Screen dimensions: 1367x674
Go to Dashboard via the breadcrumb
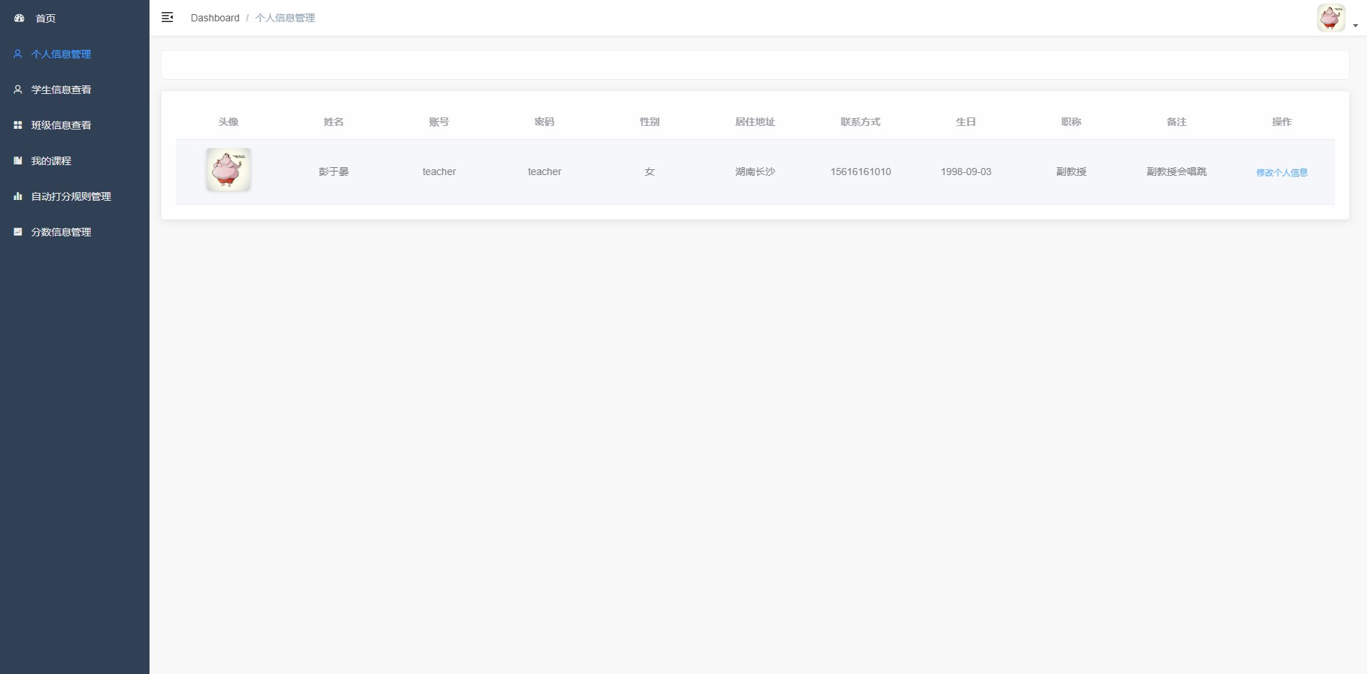click(x=215, y=18)
